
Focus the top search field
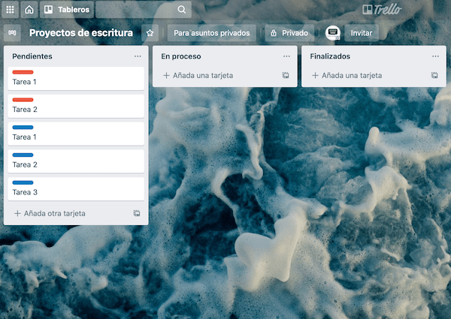tap(144, 10)
